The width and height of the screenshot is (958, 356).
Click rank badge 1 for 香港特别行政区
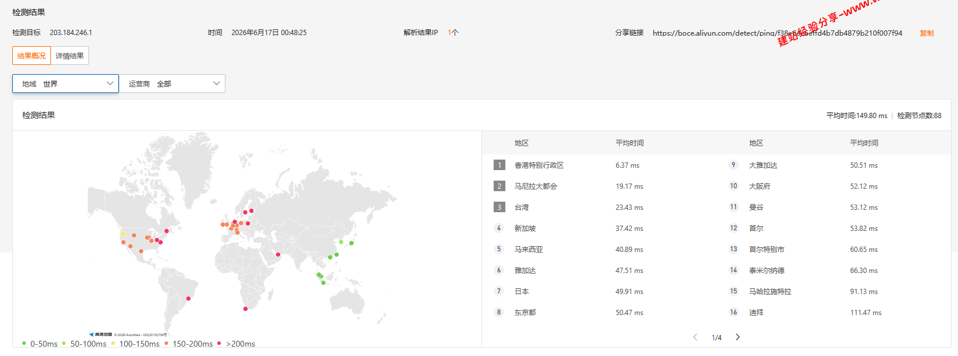point(499,165)
